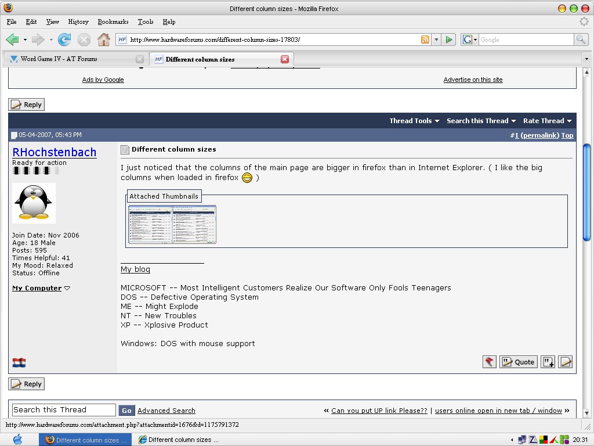Click the Top link in post header
This screenshot has width=594, height=446.
[567, 135]
